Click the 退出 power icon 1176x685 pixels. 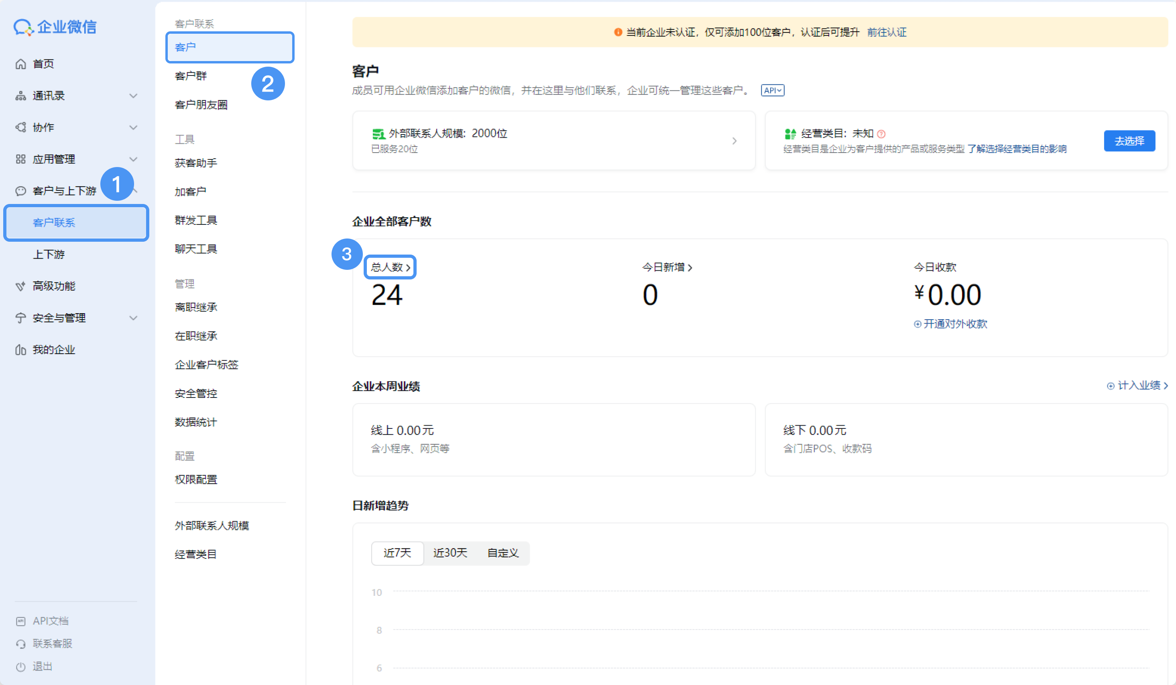tap(20, 667)
